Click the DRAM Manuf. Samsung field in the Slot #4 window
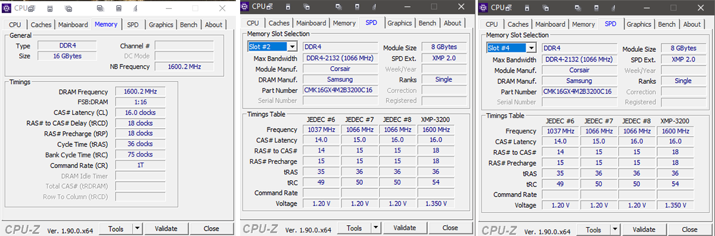The width and height of the screenshot is (715, 236). click(580, 81)
